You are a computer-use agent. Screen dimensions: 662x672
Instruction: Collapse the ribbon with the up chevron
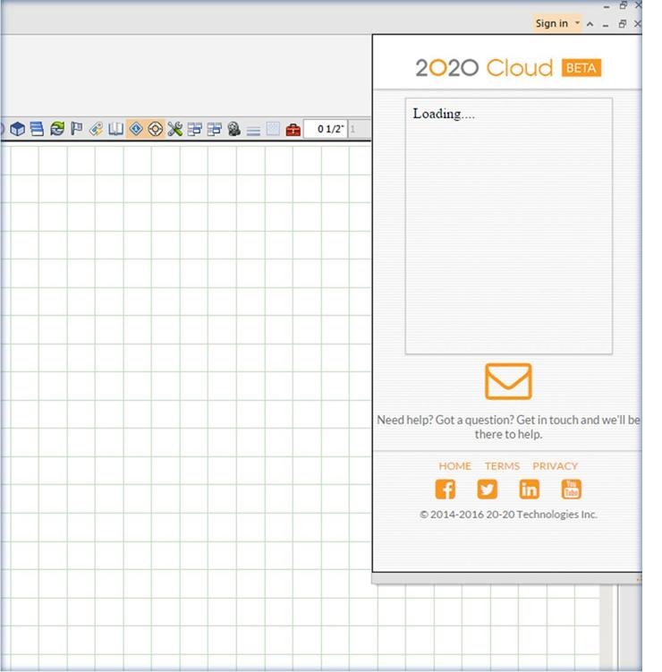(590, 24)
